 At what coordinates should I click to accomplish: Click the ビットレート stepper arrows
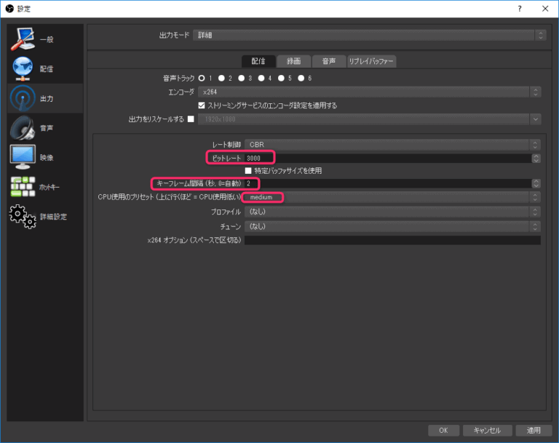pyautogui.click(x=536, y=158)
